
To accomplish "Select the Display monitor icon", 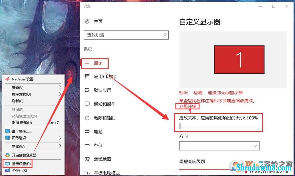I will [87, 62].
